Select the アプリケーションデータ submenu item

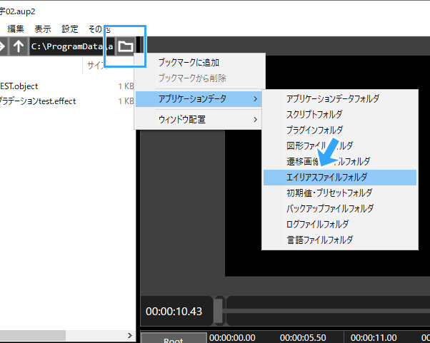pos(199,98)
